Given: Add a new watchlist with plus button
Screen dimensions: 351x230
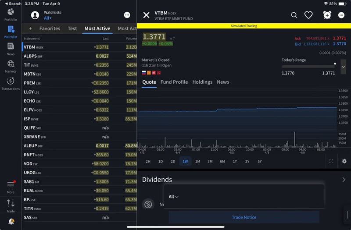Looking at the screenshot, I should click(x=30, y=28).
